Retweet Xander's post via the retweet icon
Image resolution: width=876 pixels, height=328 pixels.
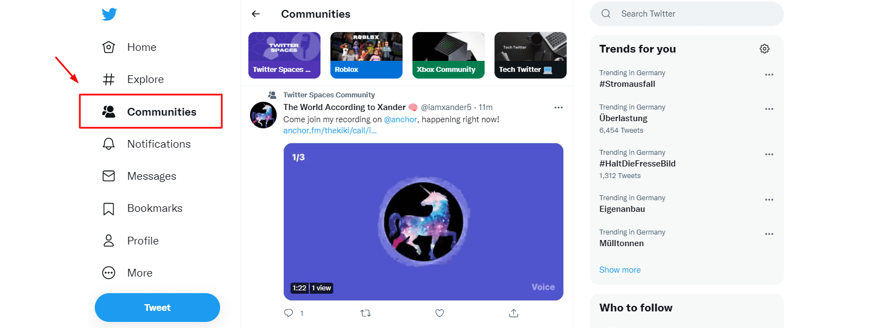[x=365, y=313]
